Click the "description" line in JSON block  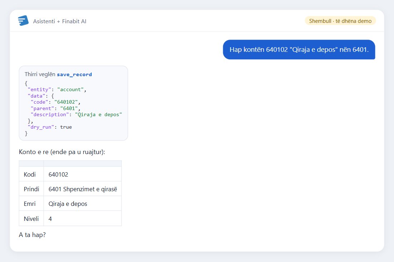pyautogui.click(x=76, y=115)
